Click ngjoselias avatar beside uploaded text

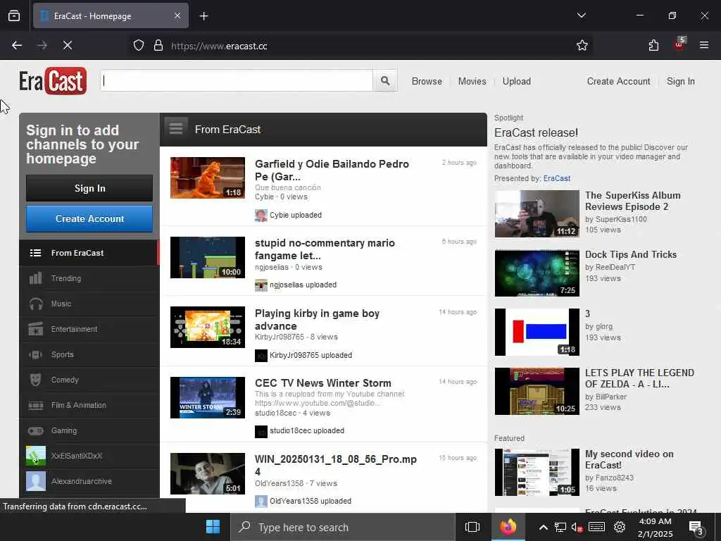coord(261,285)
